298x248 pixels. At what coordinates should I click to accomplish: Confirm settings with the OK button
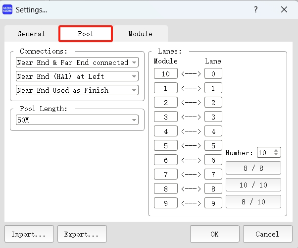tap(214, 234)
